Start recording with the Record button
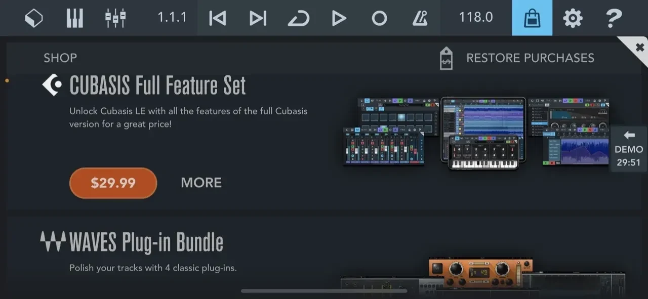This screenshot has height=299, width=648. pyautogui.click(x=379, y=18)
